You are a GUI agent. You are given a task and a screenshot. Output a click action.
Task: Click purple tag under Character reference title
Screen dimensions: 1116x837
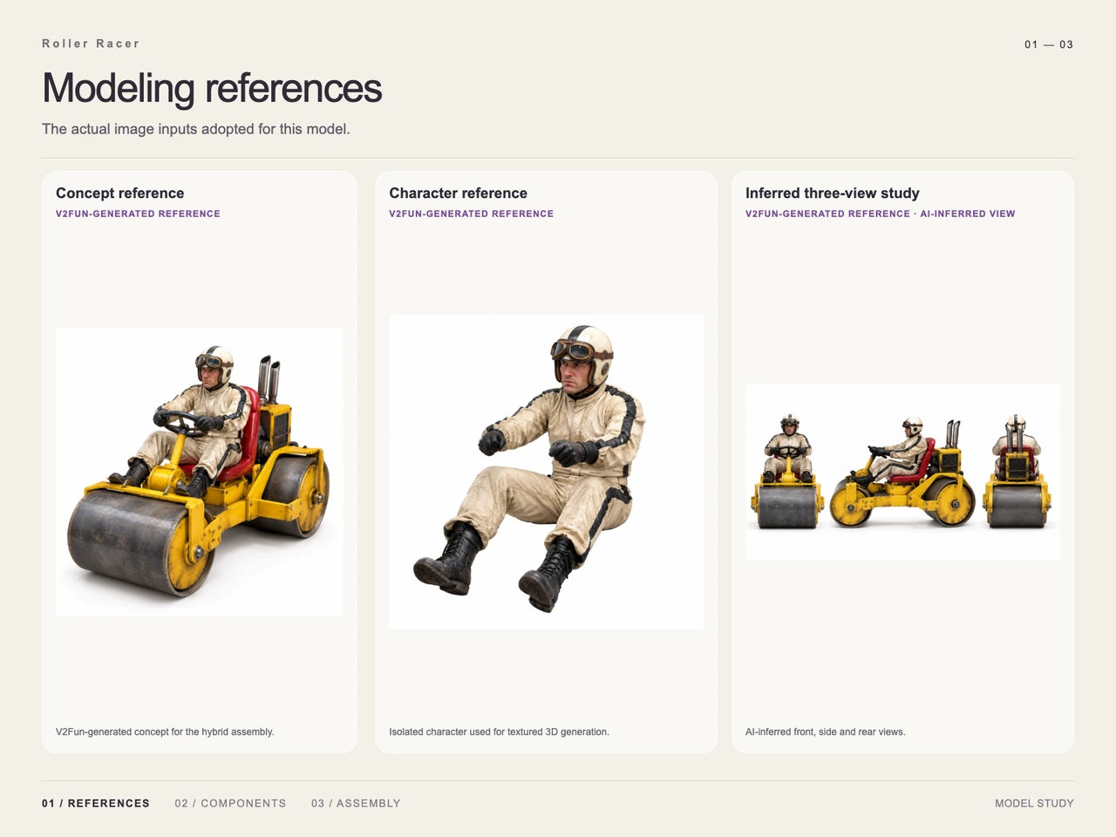(471, 214)
